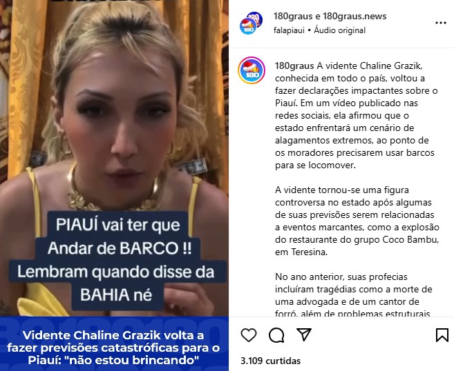
Task: Save the post with the bookmark icon
Action: tap(442, 335)
